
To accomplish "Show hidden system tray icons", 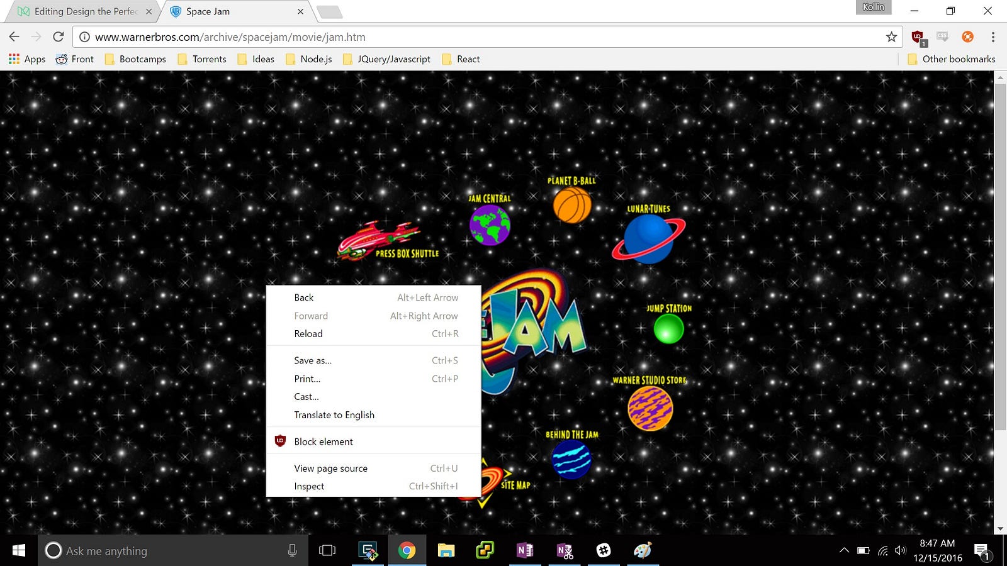I will (844, 551).
